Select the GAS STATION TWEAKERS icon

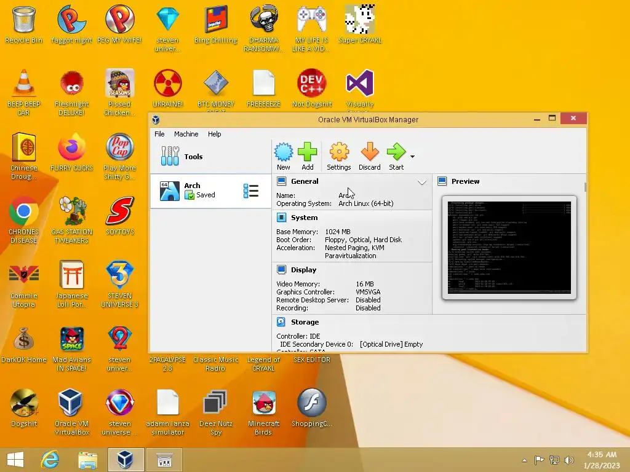(x=71, y=220)
